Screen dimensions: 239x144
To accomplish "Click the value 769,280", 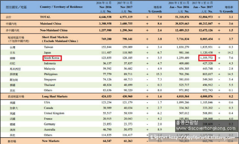I will click(x=106, y=39).
